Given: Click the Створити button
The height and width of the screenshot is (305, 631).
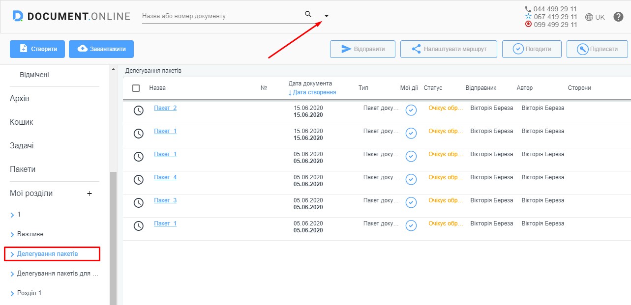Looking at the screenshot, I should tap(37, 49).
